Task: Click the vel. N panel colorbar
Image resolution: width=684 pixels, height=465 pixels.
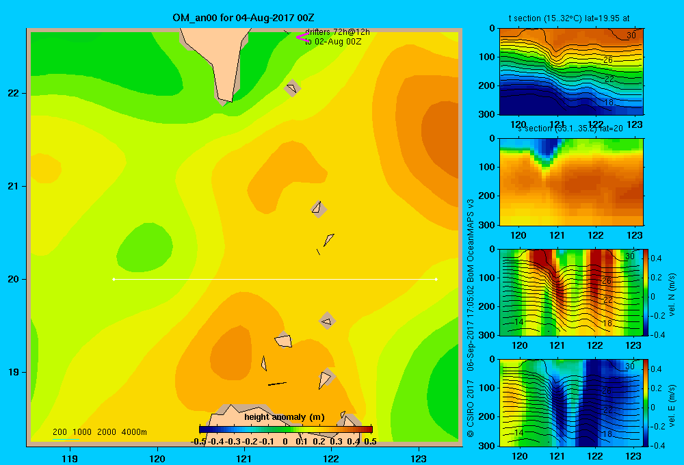Action: pos(646,292)
